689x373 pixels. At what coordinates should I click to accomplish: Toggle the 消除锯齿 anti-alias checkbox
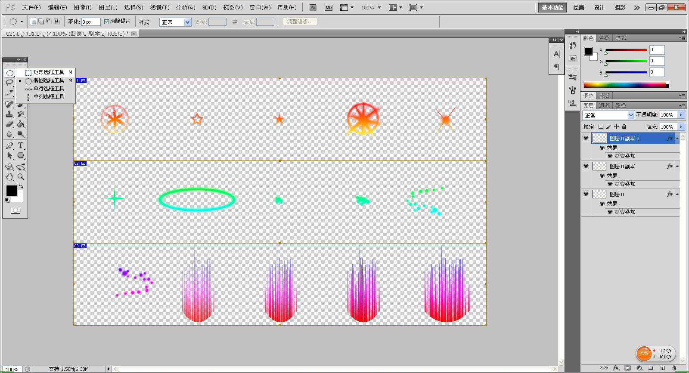point(107,22)
